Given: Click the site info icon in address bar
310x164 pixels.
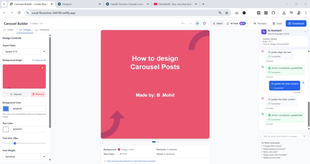Looking at the screenshot, I should 28,13.
